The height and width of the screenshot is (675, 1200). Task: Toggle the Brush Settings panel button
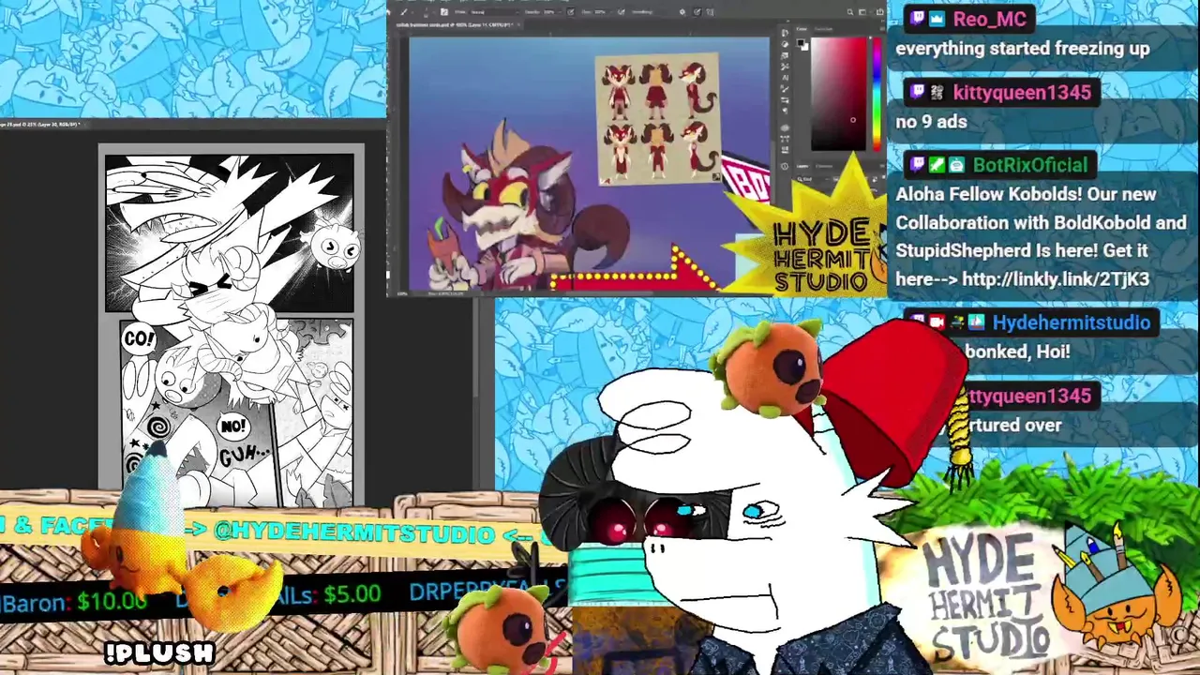click(x=444, y=12)
